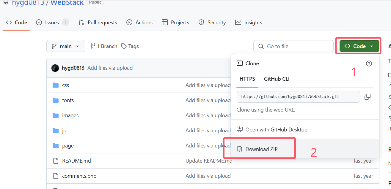Screen dimensions: 391x189
Task: Click the clone URL text field
Action: pyautogui.click(x=298, y=96)
